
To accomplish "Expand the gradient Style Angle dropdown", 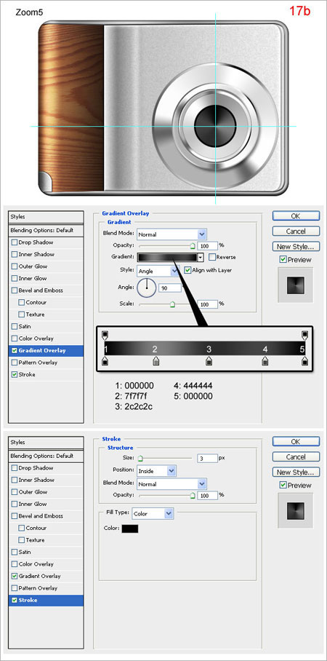I will (158, 271).
